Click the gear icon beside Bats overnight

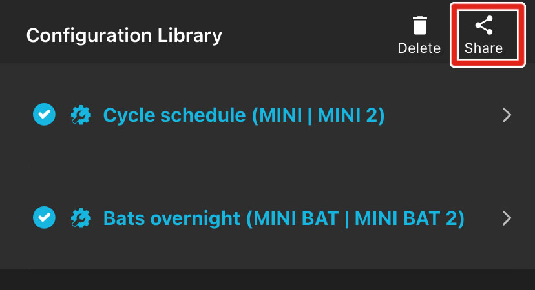tap(80, 218)
